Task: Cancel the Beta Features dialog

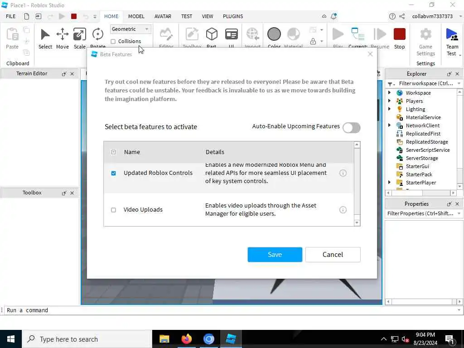Action: pyautogui.click(x=333, y=255)
